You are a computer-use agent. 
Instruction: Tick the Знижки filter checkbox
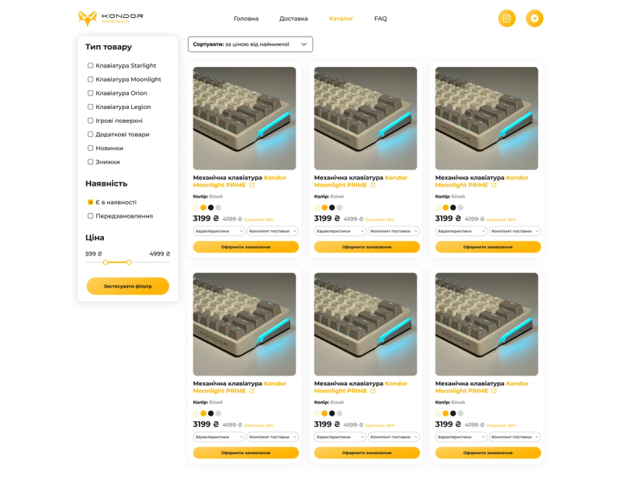pos(90,162)
